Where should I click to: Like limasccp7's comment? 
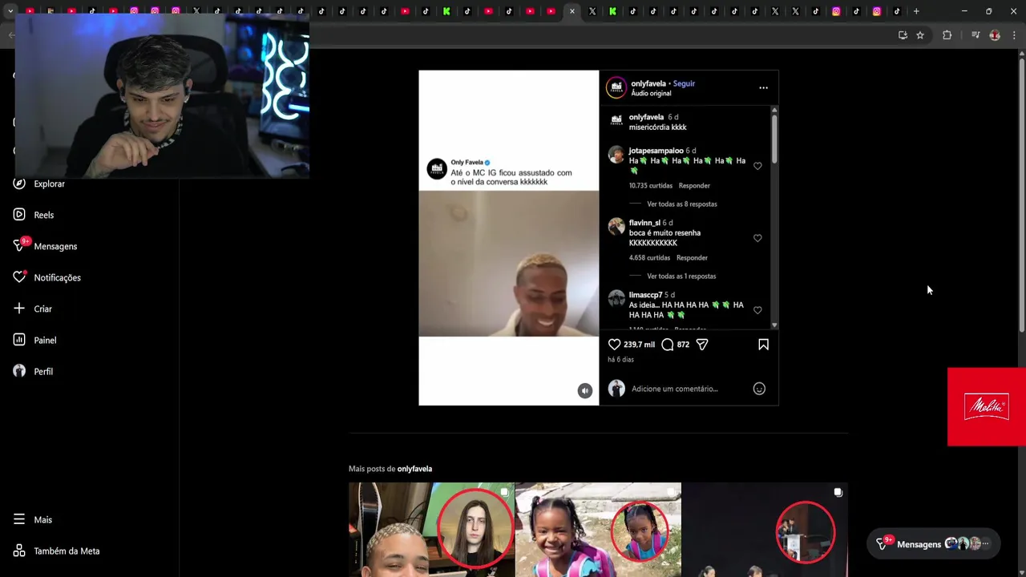(757, 310)
